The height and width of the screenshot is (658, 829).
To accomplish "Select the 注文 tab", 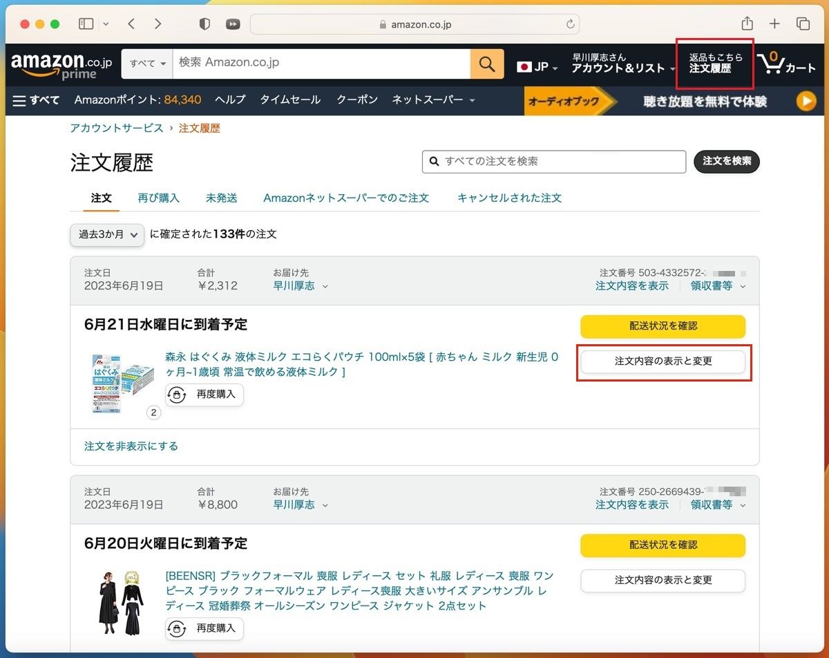I will [x=101, y=198].
